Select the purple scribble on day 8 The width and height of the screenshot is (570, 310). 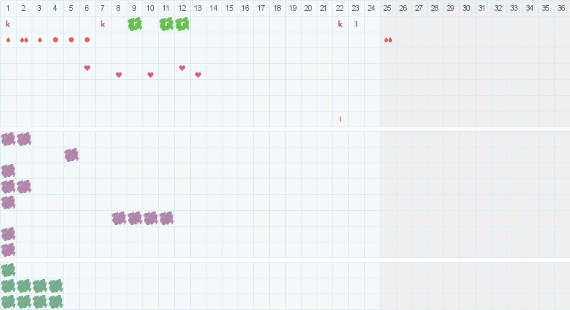119,218
